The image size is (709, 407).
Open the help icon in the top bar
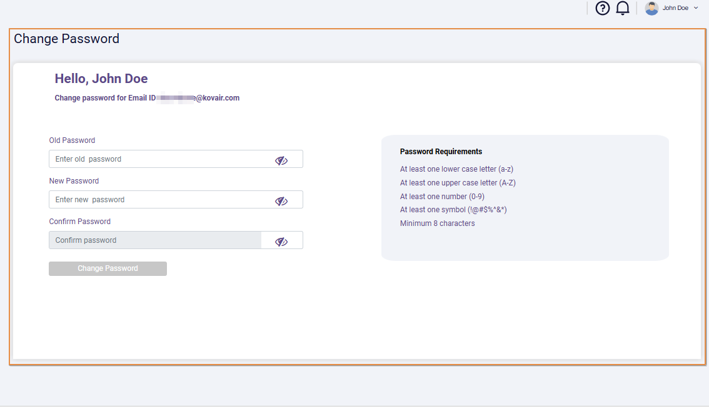coord(602,8)
